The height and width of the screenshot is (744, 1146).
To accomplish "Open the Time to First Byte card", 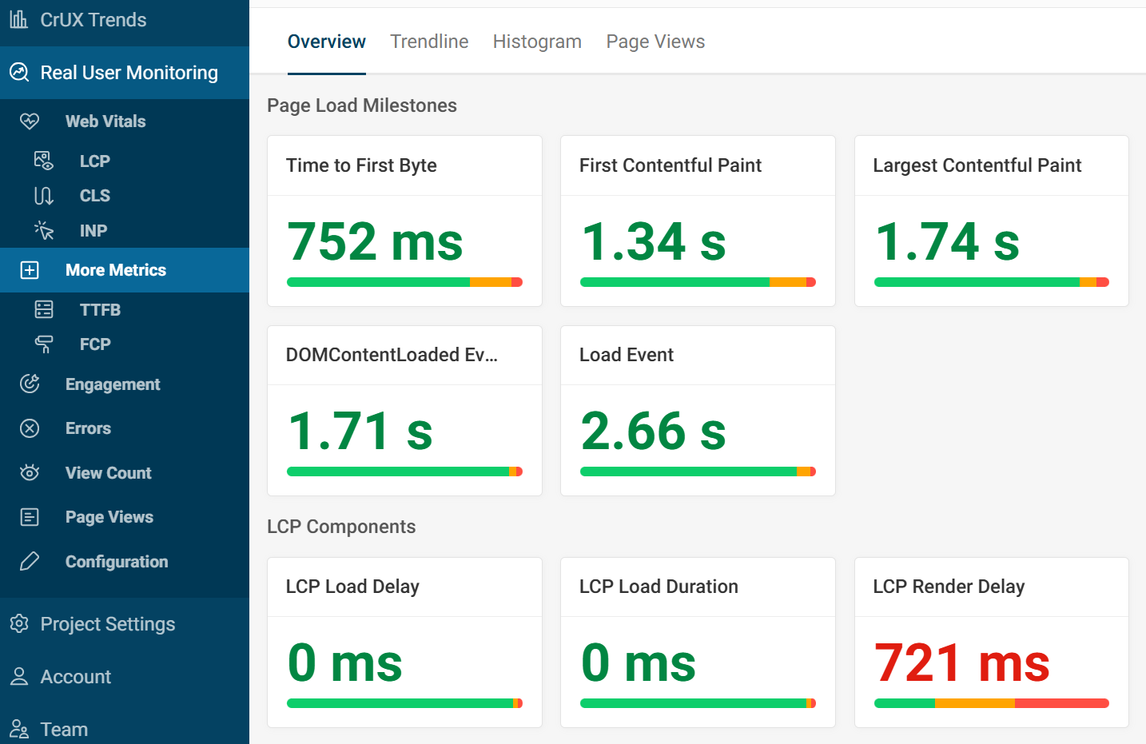I will click(x=404, y=221).
